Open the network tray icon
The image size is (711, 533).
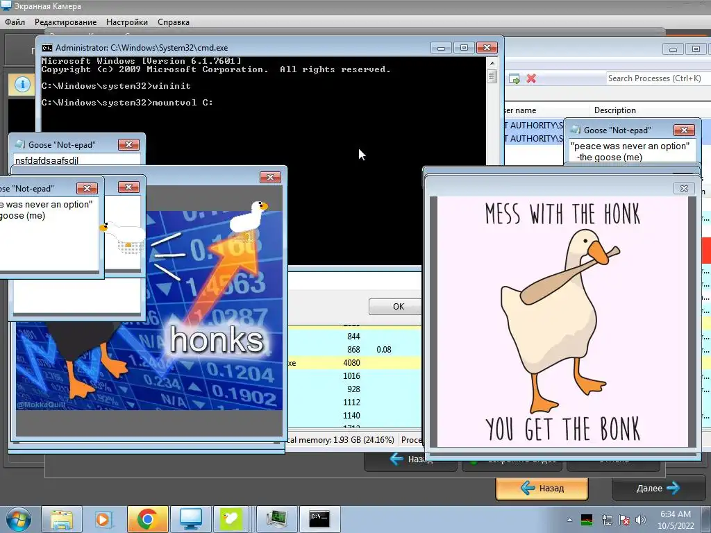[607, 520]
